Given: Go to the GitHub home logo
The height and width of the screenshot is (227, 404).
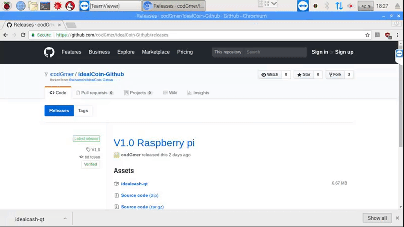Looking at the screenshot, I should (49, 52).
